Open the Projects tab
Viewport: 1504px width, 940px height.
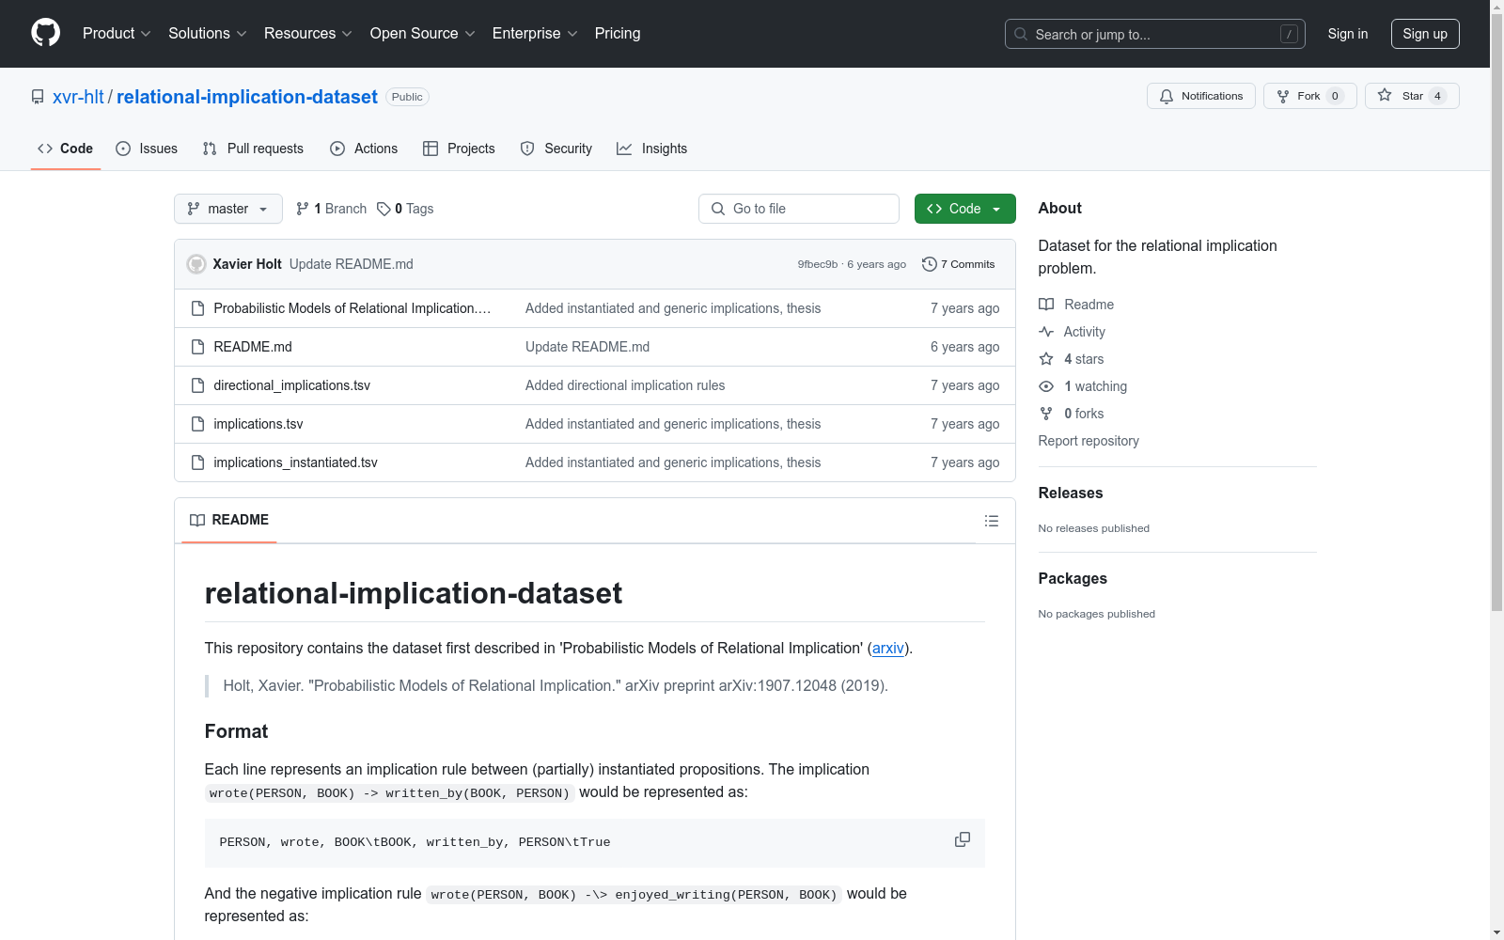[459, 149]
